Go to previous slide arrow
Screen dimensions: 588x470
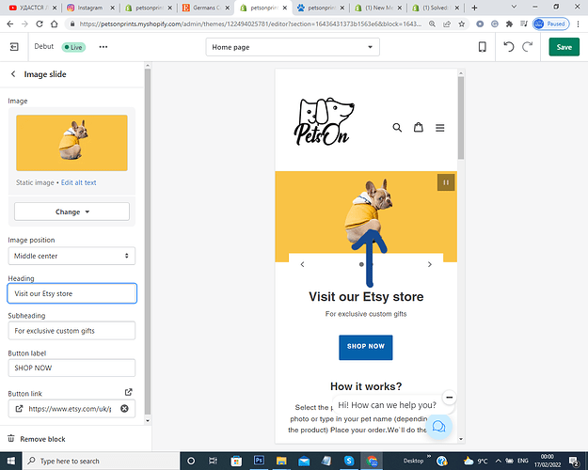302,264
